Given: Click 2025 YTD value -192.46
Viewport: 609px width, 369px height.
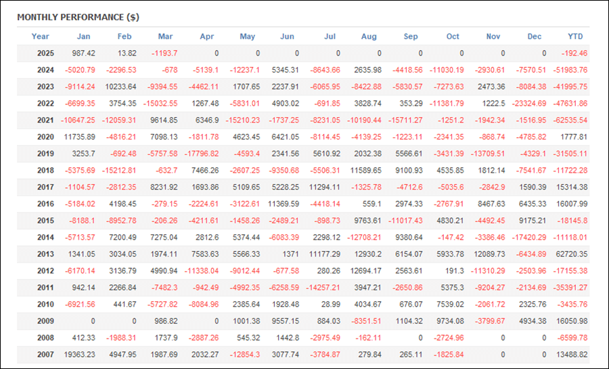Looking at the screenshot, I should [x=574, y=53].
